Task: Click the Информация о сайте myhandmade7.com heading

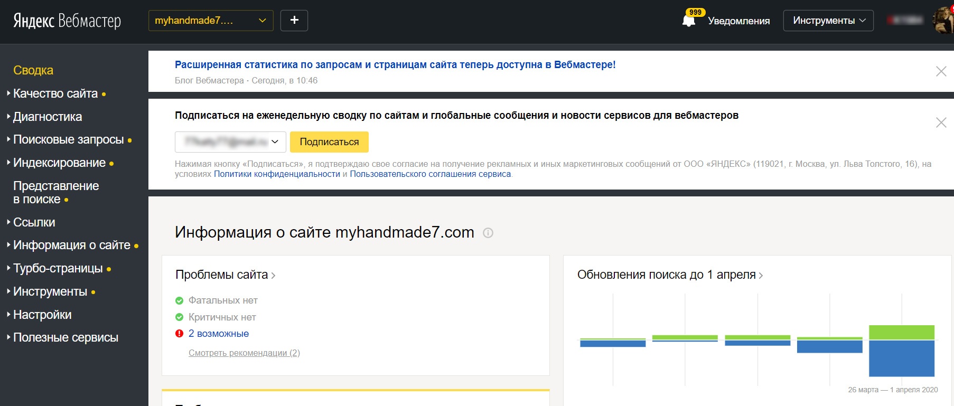Action: pyautogui.click(x=324, y=232)
